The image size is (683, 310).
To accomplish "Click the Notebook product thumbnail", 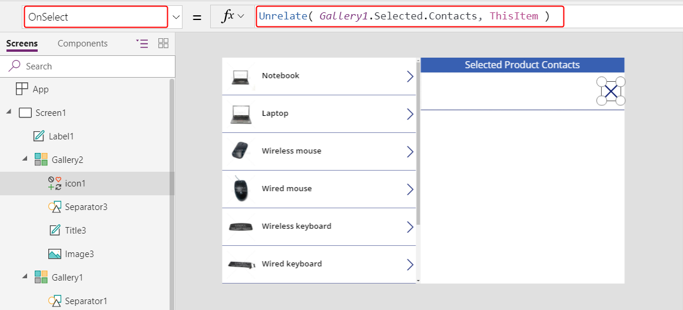I will [241, 77].
